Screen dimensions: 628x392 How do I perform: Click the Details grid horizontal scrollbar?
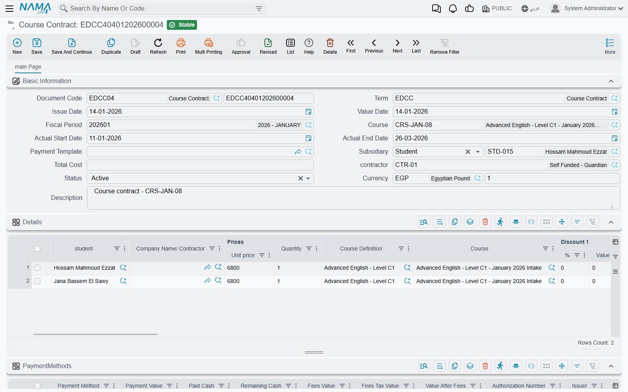[95, 334]
